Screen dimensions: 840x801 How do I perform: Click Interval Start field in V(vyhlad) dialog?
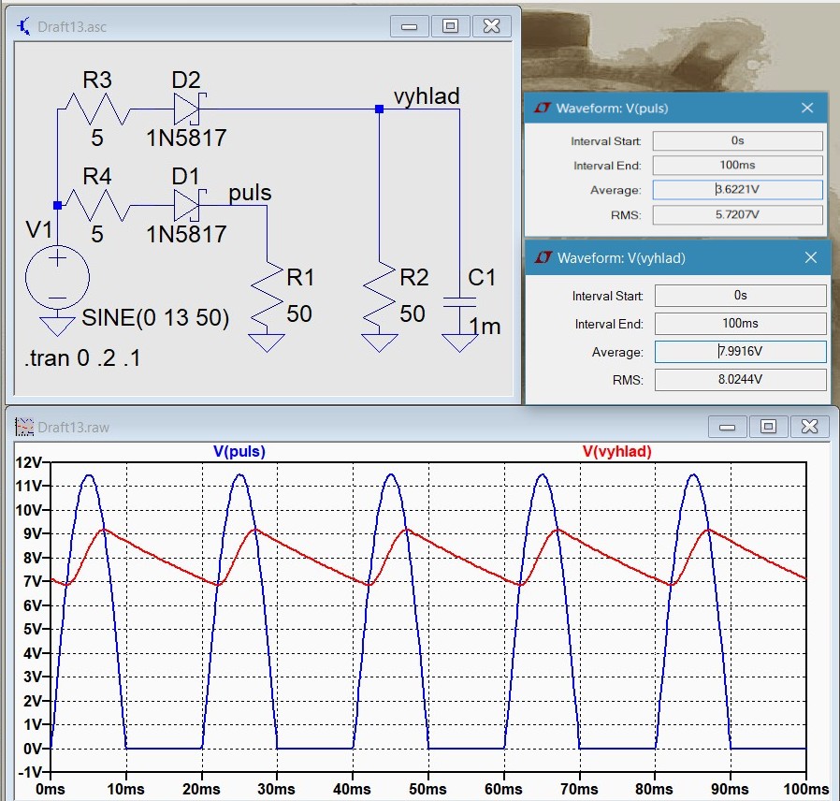tap(740, 296)
